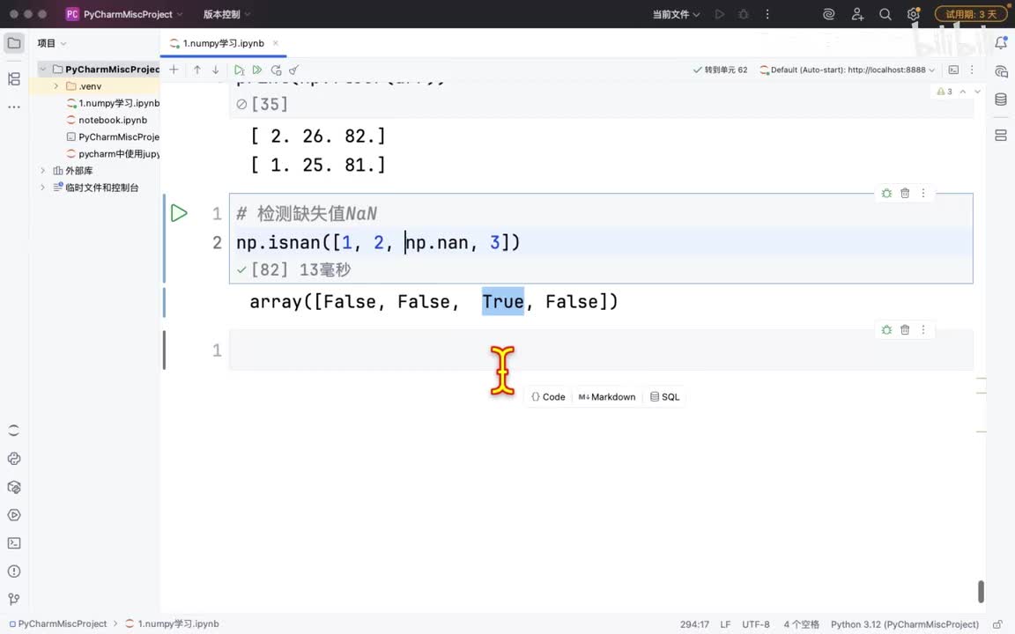Collapse the PyCharmMiscProject root folder
1015x634 pixels.
click(42, 70)
